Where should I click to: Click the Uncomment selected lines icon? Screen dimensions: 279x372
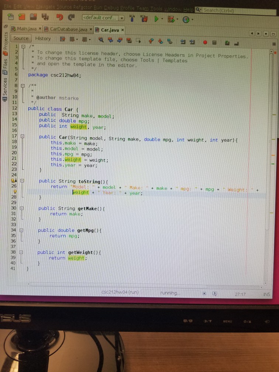tap(236, 44)
